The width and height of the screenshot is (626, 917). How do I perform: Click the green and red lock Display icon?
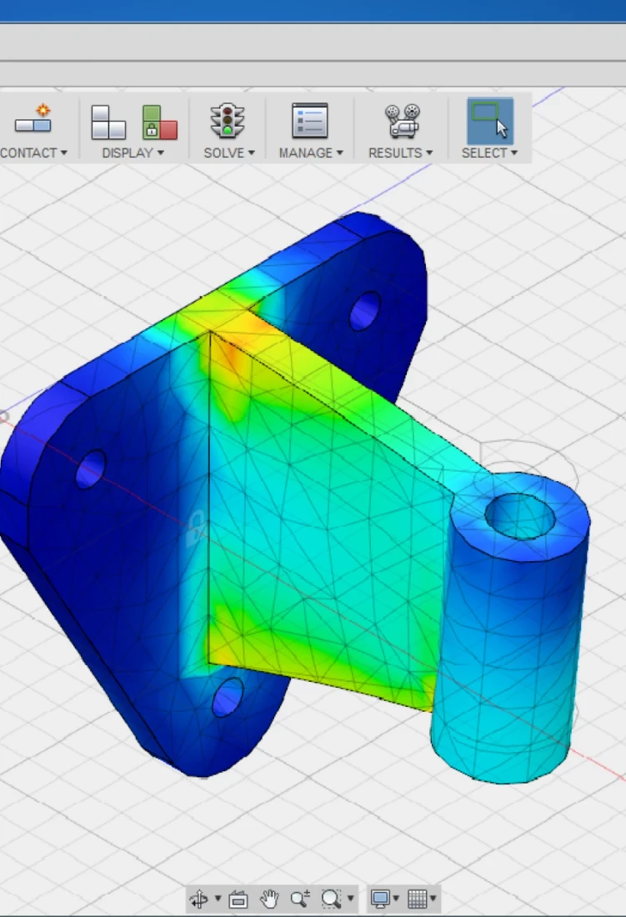click(x=159, y=122)
